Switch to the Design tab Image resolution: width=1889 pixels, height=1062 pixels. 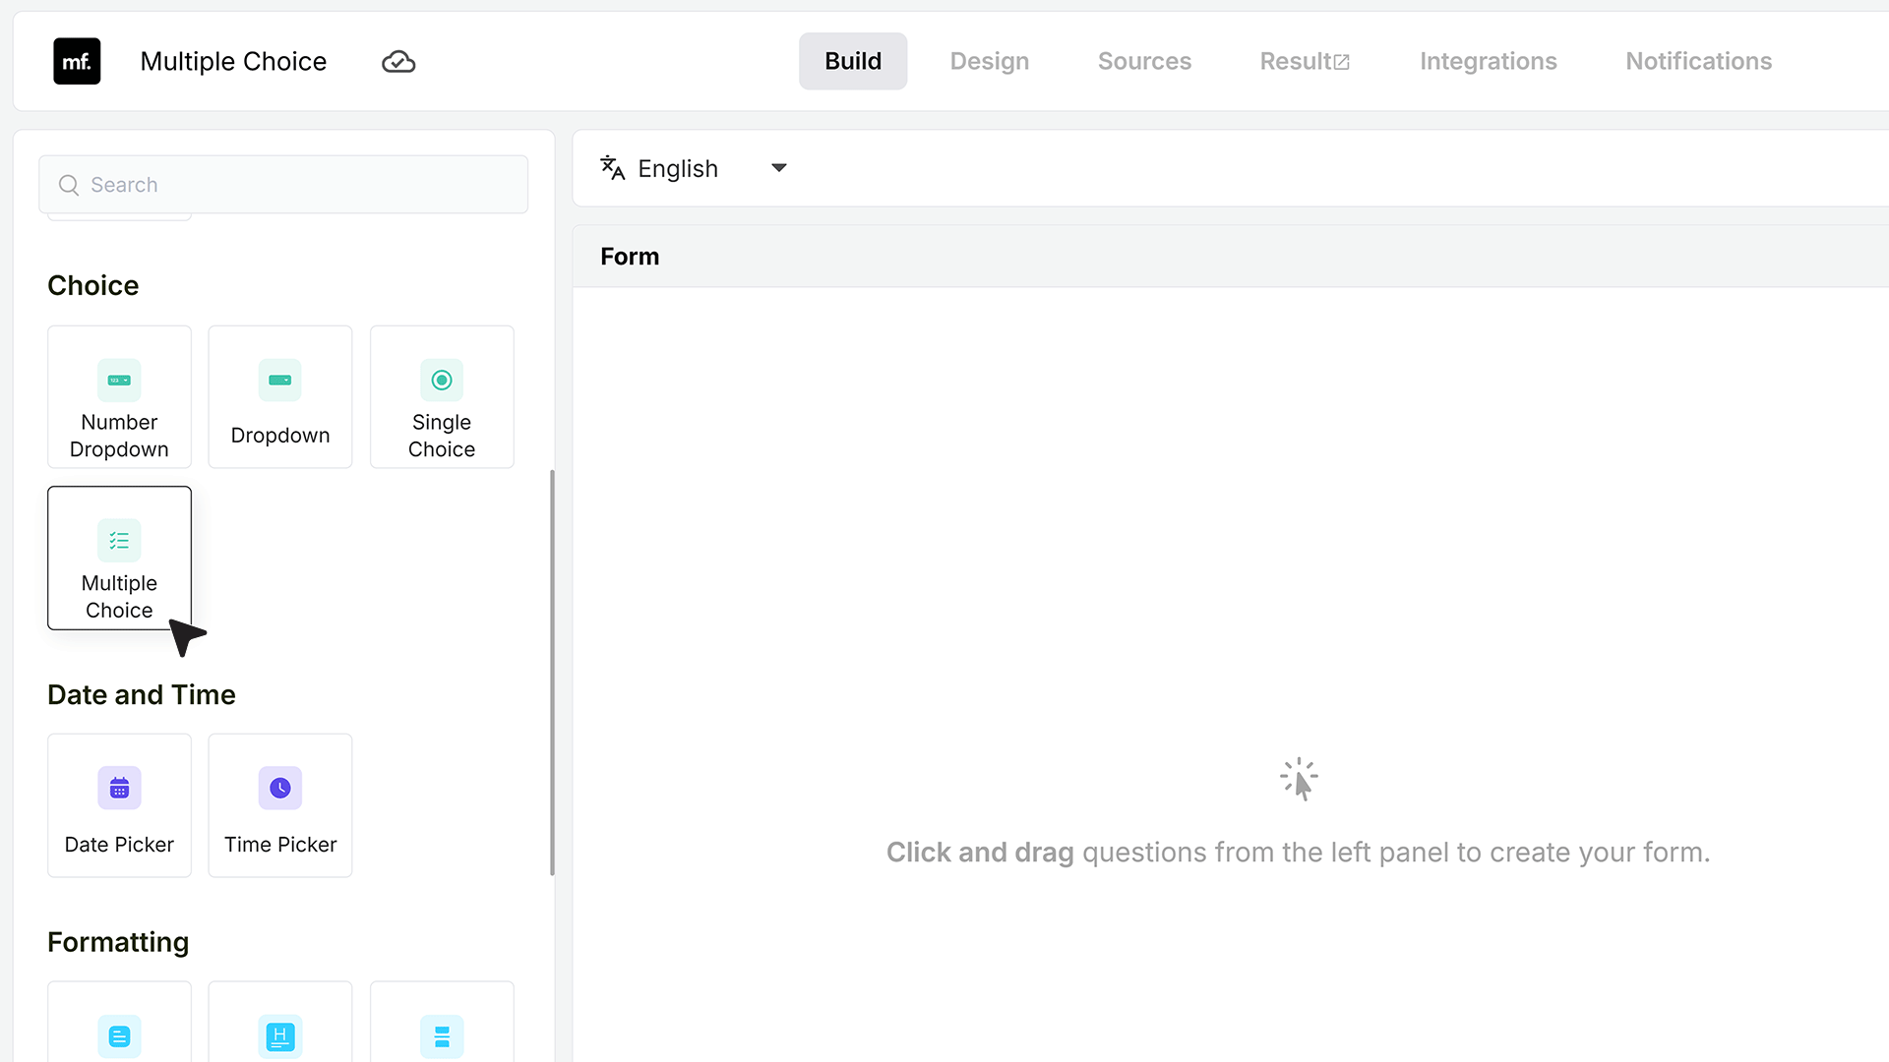pyautogui.click(x=990, y=61)
